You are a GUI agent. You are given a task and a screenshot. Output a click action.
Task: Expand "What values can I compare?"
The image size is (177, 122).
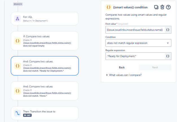pyautogui.click(x=124, y=75)
